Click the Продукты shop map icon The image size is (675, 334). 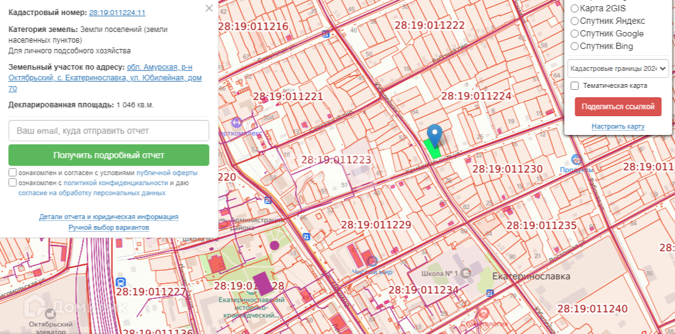pyautogui.click(x=576, y=160)
